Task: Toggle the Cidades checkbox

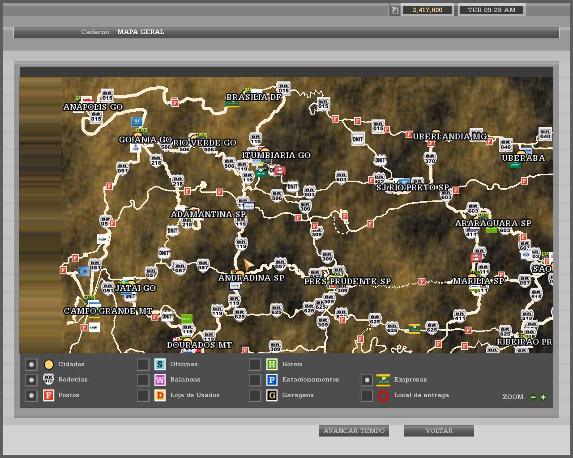Action: (x=31, y=365)
